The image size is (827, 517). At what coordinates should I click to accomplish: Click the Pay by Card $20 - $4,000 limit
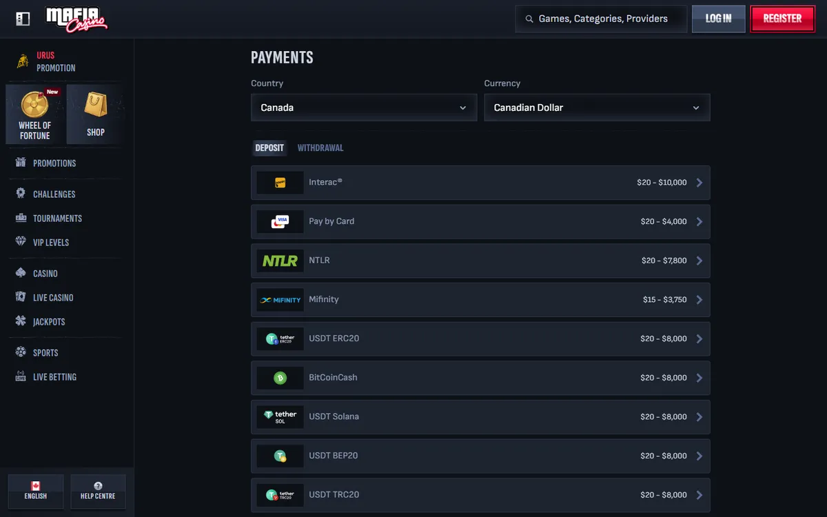click(x=664, y=221)
